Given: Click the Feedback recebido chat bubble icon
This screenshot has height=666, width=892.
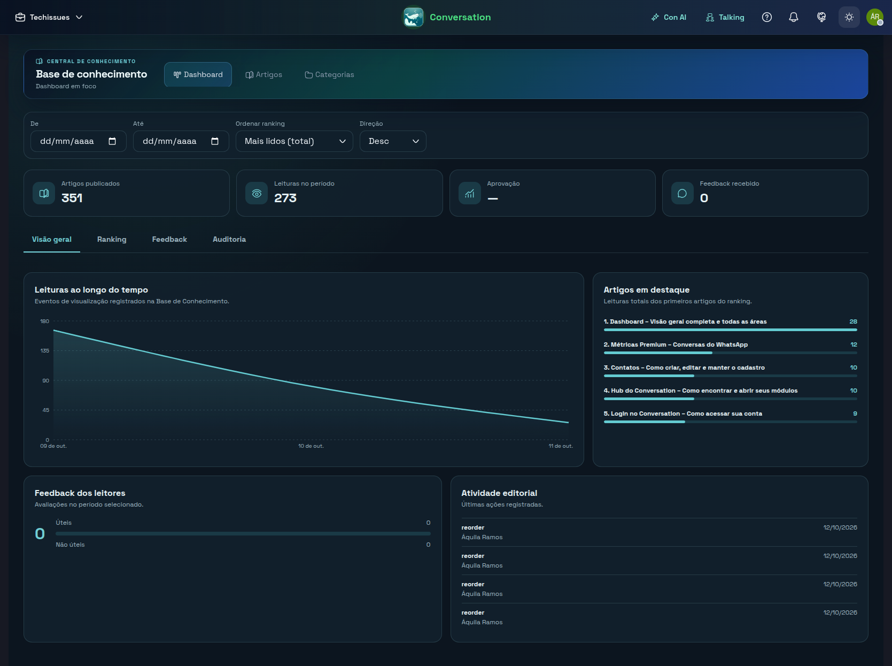Looking at the screenshot, I should coord(682,193).
